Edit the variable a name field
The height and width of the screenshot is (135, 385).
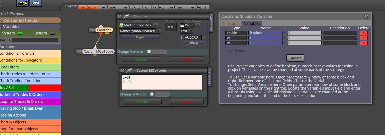pos(266,38)
